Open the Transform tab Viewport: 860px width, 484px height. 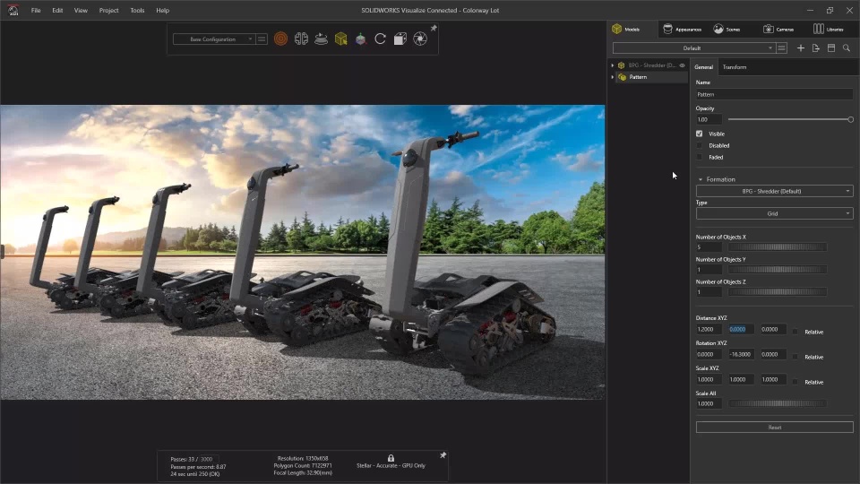tap(734, 67)
